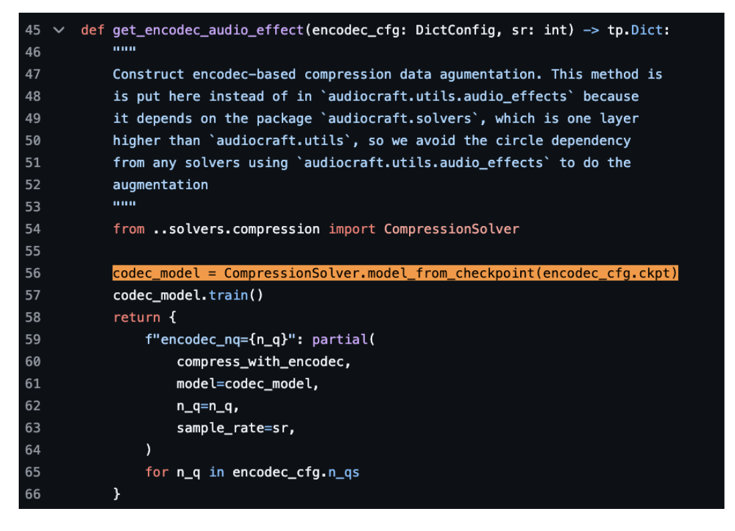
Task: Click the partial function call
Action: (340, 340)
